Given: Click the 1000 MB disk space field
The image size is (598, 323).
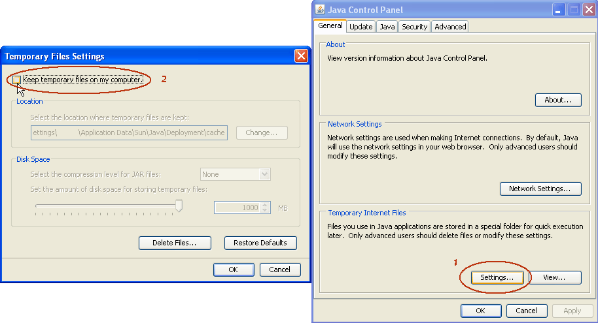Looking at the screenshot, I should (x=237, y=208).
